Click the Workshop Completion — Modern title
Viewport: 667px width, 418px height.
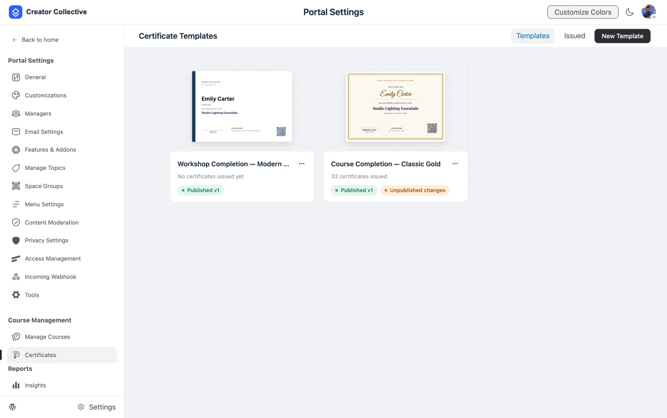click(233, 164)
